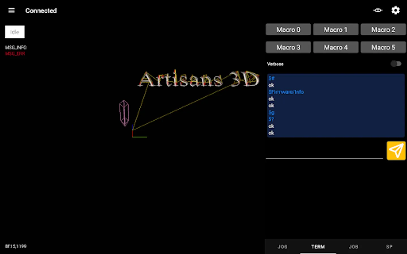Switch to the TERM tab
Screen dimensions: 407x254
(x=318, y=247)
